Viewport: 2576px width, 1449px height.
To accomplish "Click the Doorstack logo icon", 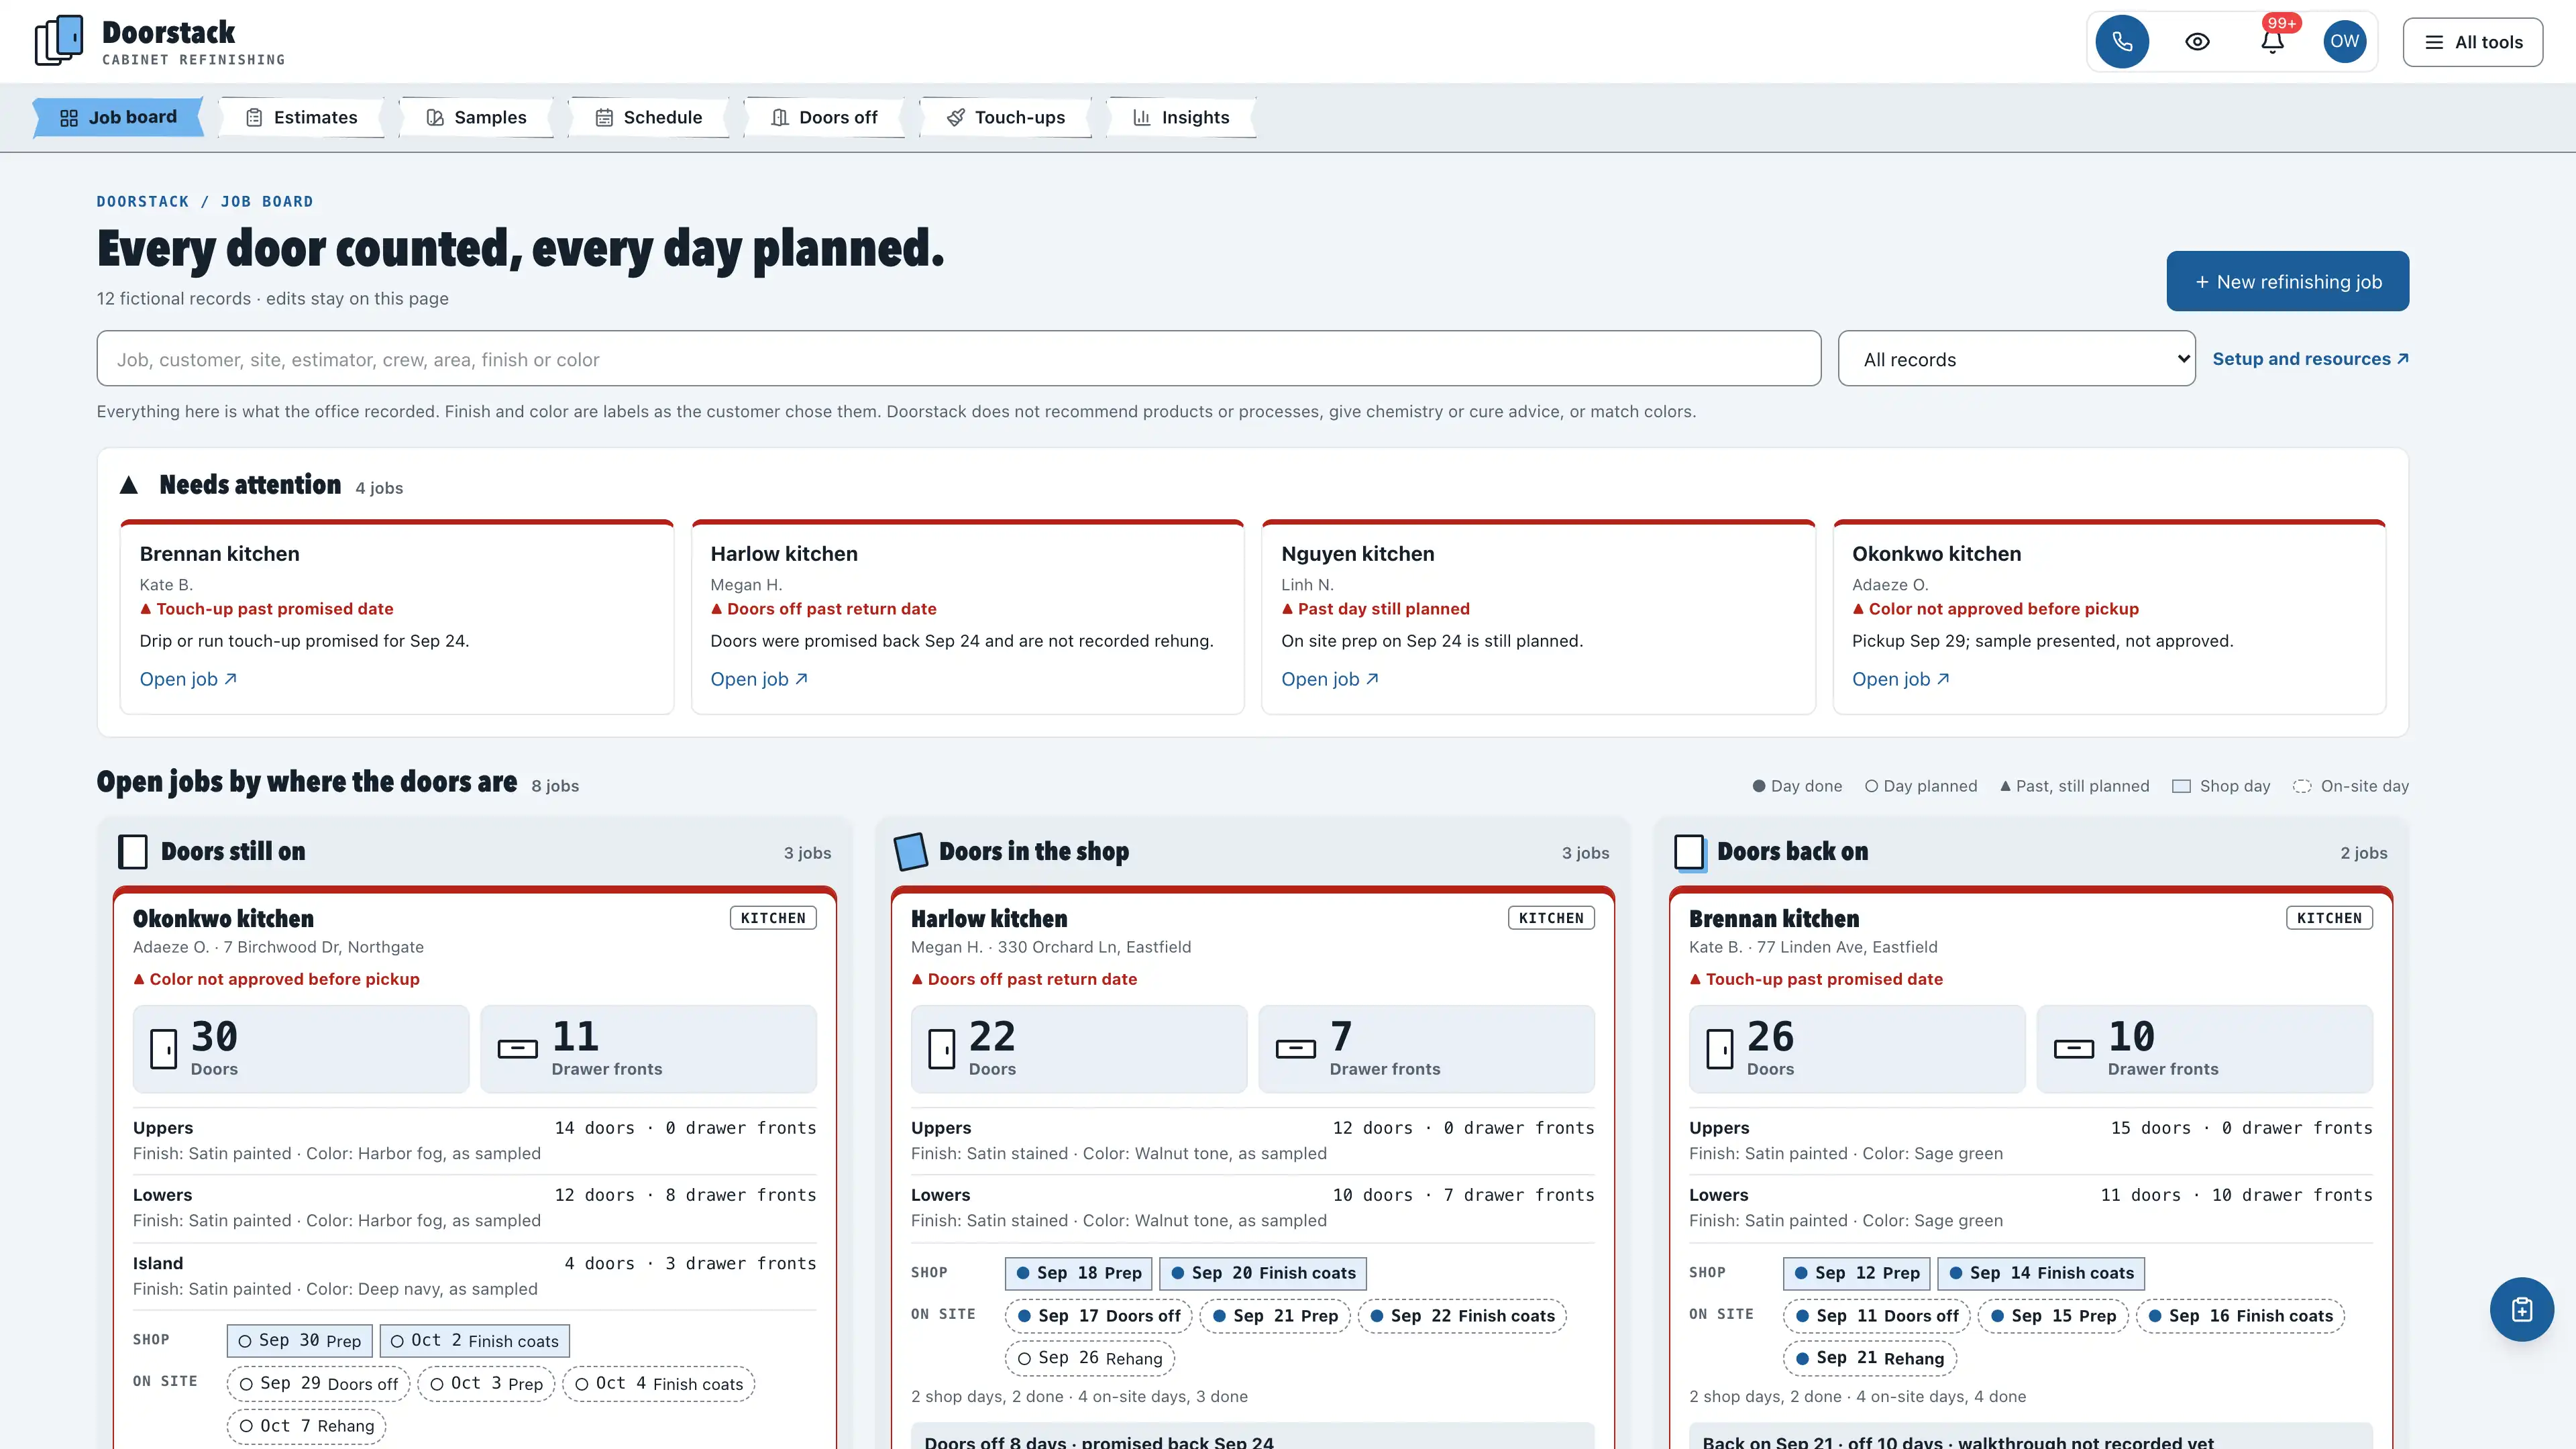I will (59, 41).
